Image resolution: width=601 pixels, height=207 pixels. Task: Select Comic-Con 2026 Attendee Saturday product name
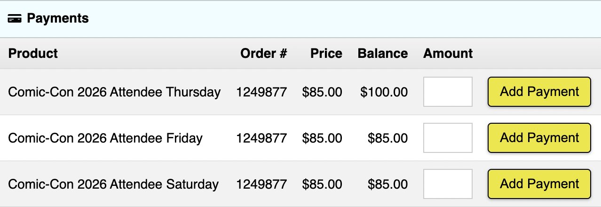pos(113,184)
